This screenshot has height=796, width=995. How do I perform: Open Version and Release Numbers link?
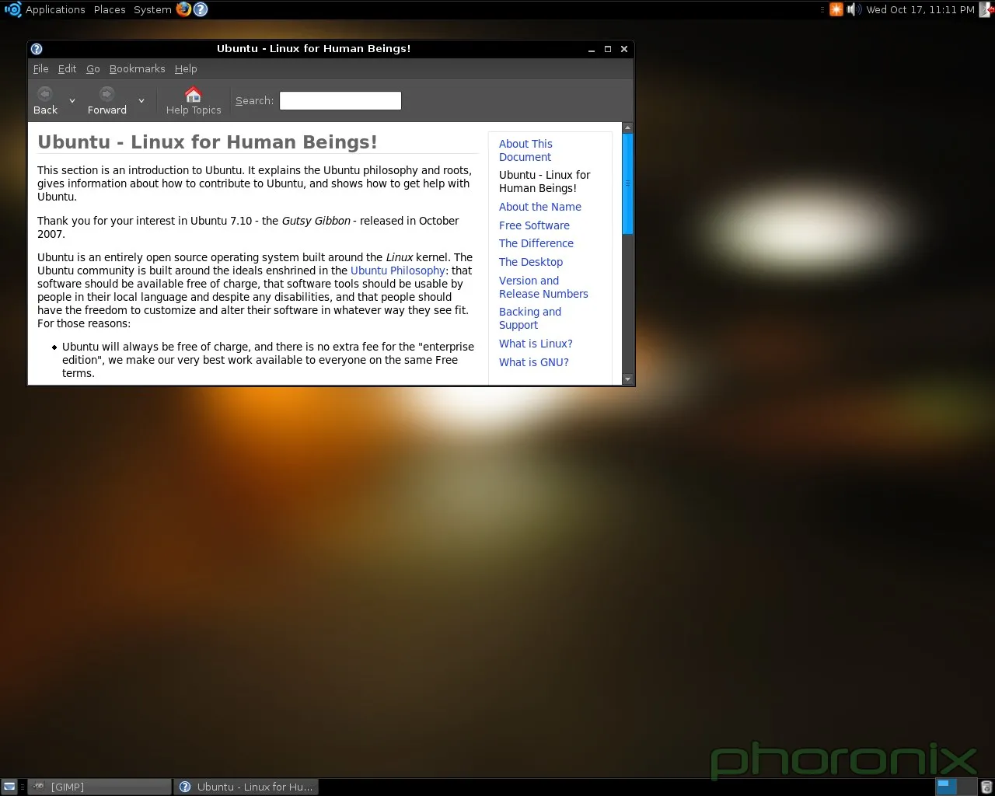tap(543, 287)
